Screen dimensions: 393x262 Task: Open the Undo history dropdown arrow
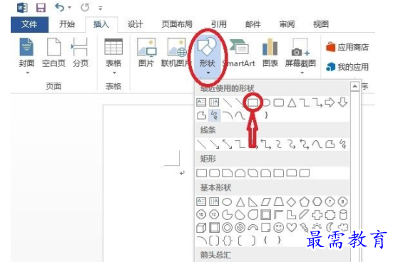click(70, 8)
